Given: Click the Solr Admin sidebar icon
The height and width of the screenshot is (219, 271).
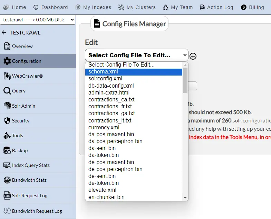Looking at the screenshot, I should click(x=7, y=106).
